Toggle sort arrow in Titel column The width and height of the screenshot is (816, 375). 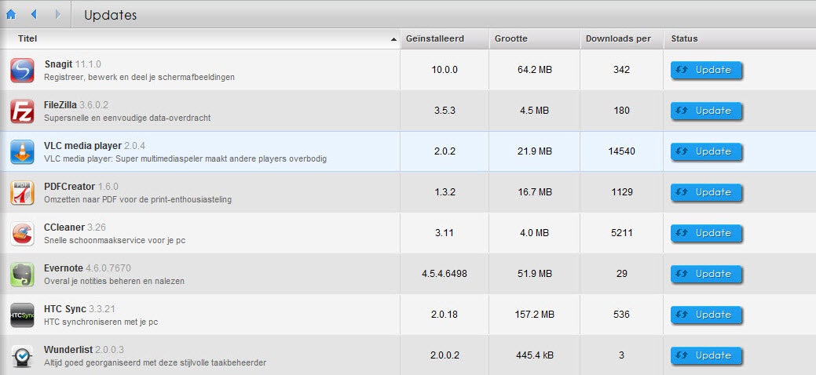[x=393, y=39]
